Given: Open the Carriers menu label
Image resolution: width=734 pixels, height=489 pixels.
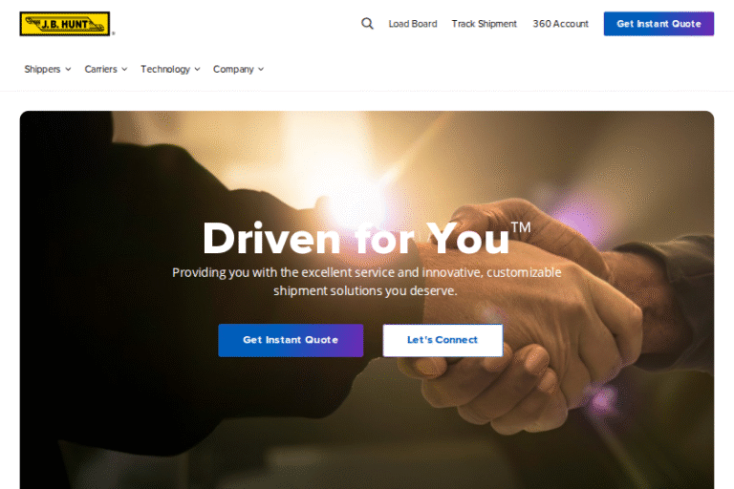Looking at the screenshot, I should tap(100, 70).
